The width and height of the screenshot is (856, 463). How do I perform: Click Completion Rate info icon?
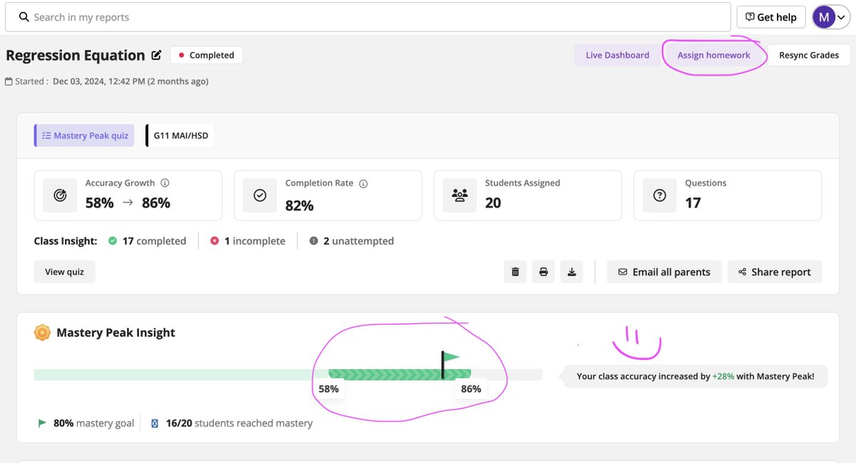pos(363,183)
